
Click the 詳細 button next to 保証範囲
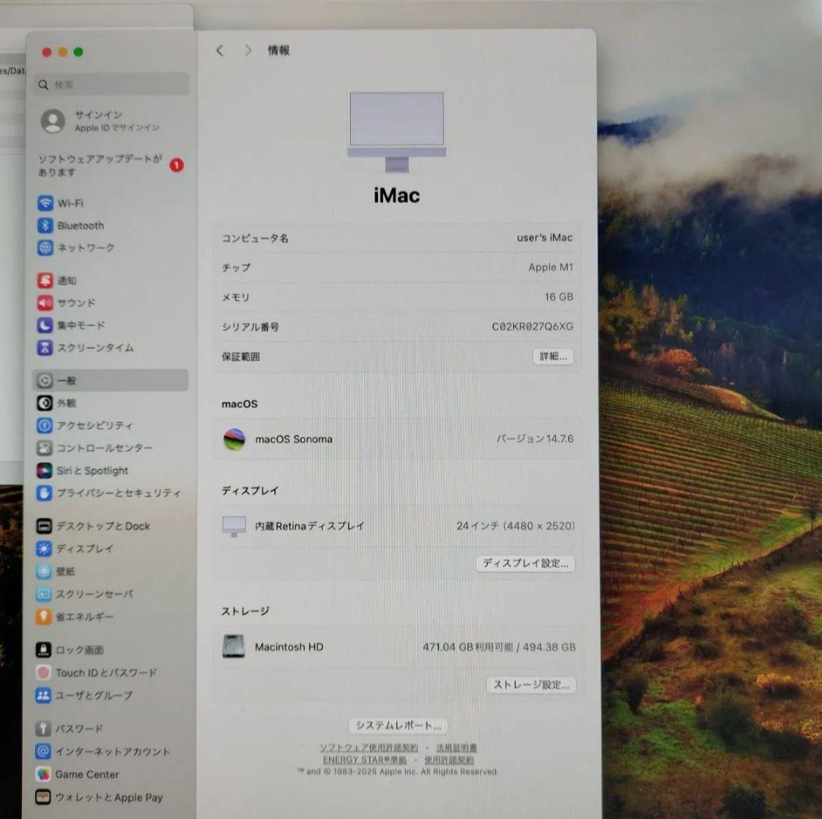point(553,356)
